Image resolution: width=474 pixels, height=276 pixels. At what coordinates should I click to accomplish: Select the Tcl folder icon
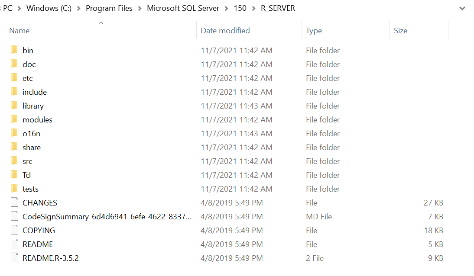coord(14,175)
